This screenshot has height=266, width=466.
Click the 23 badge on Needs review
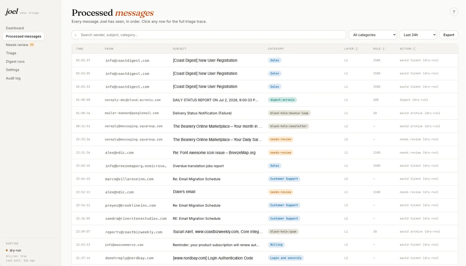pos(32,45)
